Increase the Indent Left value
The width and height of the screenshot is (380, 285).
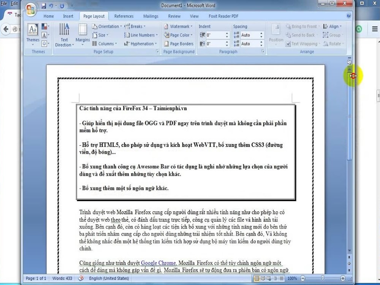click(227, 33)
